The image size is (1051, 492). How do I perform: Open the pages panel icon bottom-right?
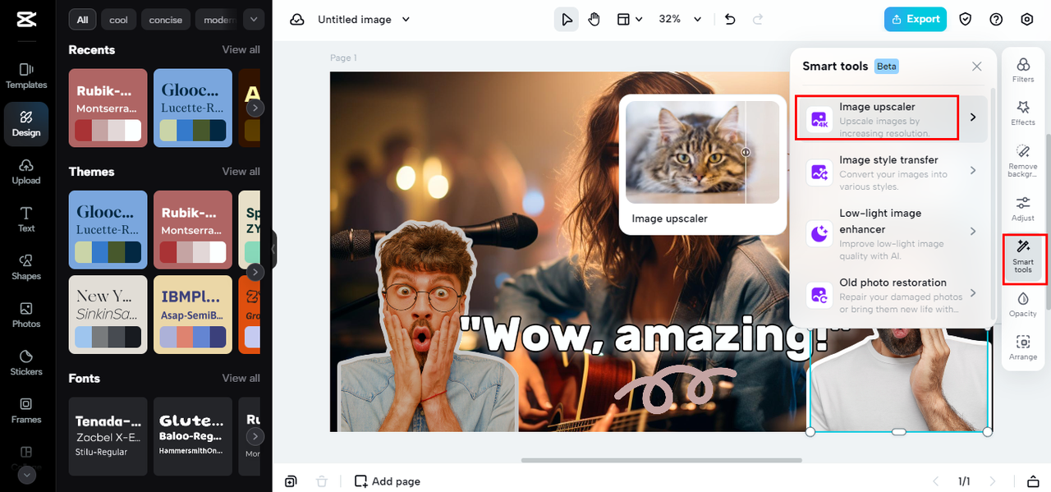[x=1032, y=481]
